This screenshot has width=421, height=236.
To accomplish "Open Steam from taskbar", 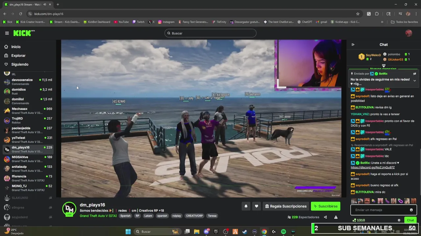I will [245, 232].
